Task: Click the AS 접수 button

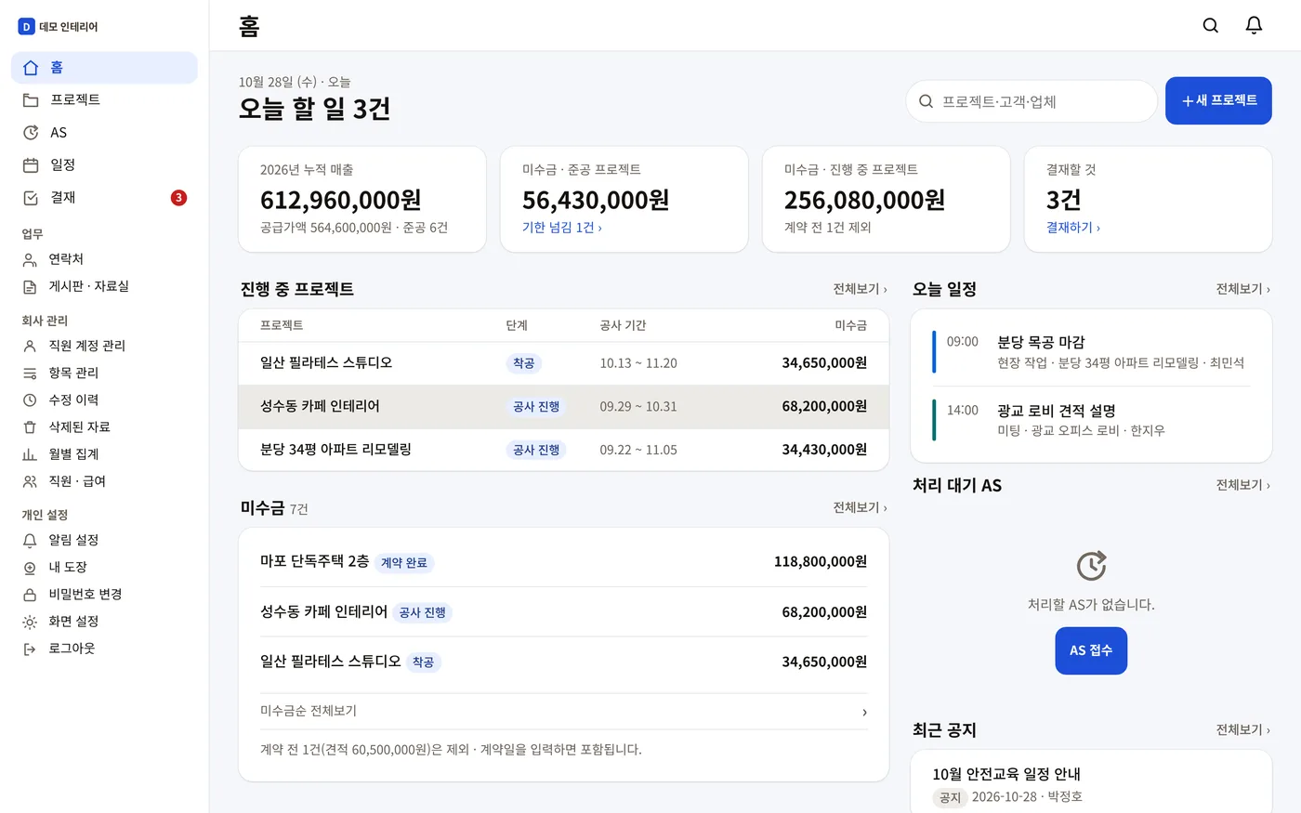Action: tap(1091, 650)
